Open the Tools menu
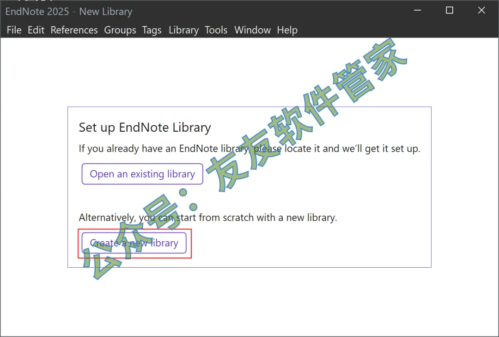 point(216,30)
